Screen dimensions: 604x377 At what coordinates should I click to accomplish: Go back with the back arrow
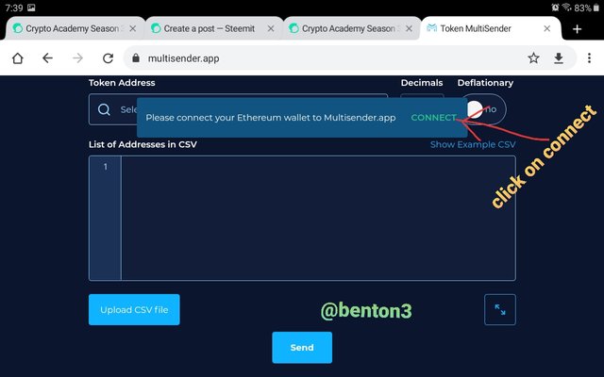coord(47,58)
